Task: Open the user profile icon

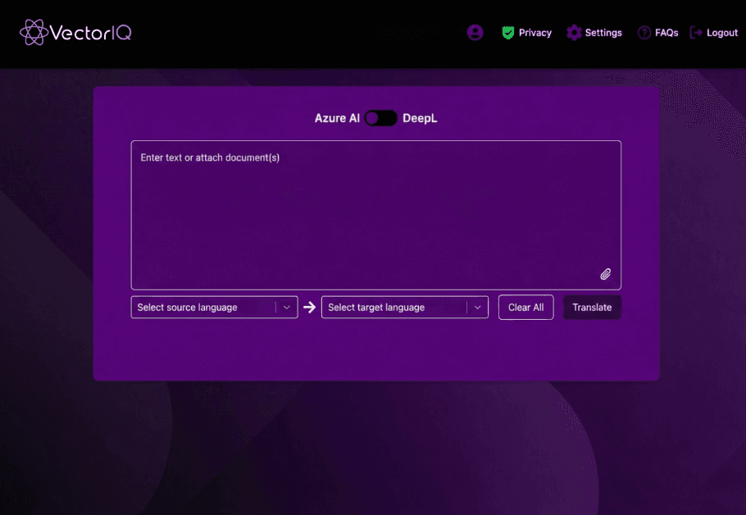Action: (x=475, y=33)
